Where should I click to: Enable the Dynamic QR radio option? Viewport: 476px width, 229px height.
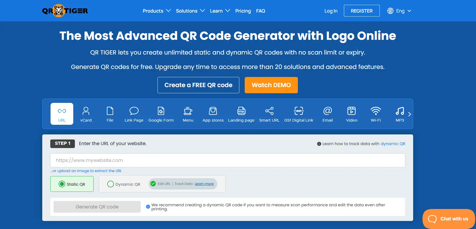pyautogui.click(x=110, y=184)
